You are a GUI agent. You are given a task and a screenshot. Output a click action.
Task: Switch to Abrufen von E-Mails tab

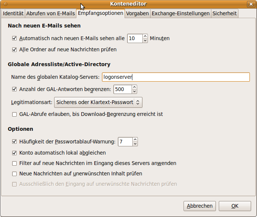click(x=50, y=14)
